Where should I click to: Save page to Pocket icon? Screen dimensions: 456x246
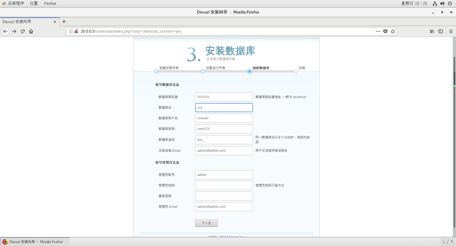[x=385, y=31]
